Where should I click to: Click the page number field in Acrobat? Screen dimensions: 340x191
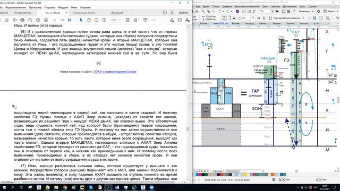tap(54, 20)
